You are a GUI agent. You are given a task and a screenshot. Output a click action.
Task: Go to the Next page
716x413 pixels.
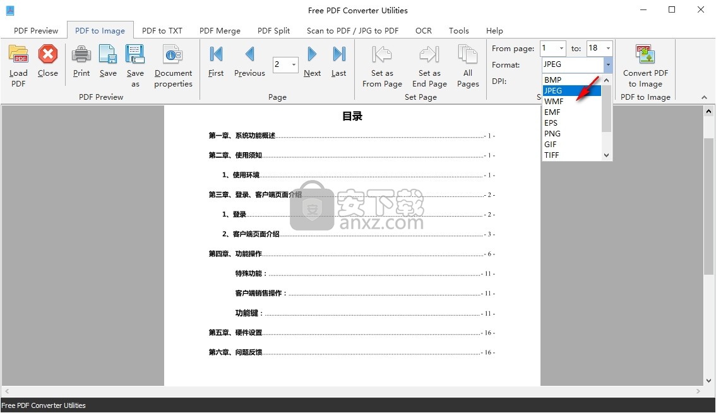[x=312, y=54]
